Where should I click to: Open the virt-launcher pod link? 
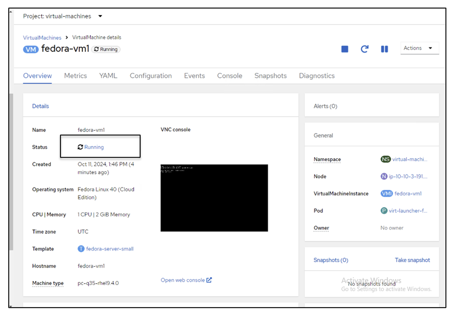(x=408, y=211)
